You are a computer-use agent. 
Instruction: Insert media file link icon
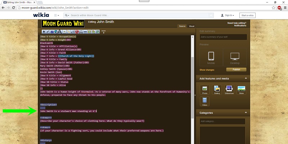[69, 32]
